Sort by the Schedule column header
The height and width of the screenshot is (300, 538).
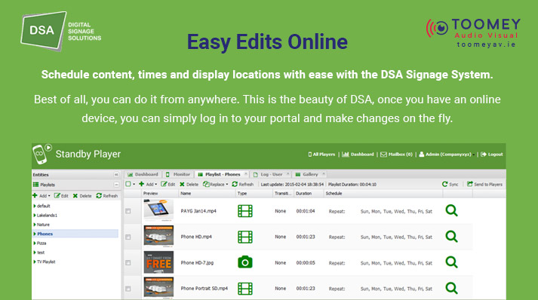click(x=383, y=194)
